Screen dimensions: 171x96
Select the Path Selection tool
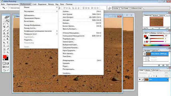pyautogui.click(x=4, y=43)
